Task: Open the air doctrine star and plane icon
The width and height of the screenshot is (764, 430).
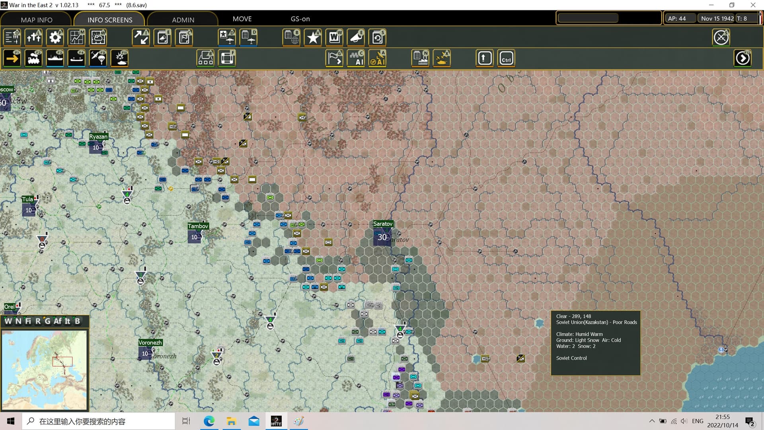Action: coord(227,37)
